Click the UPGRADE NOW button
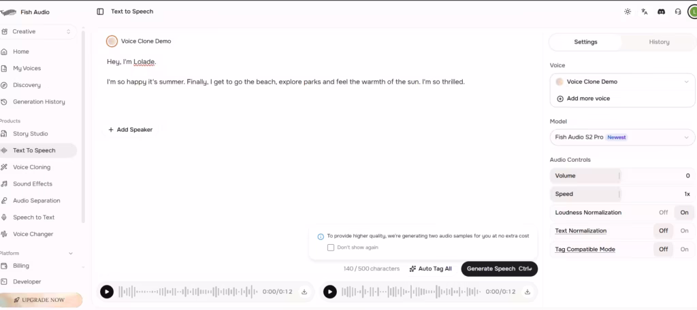 (x=40, y=300)
